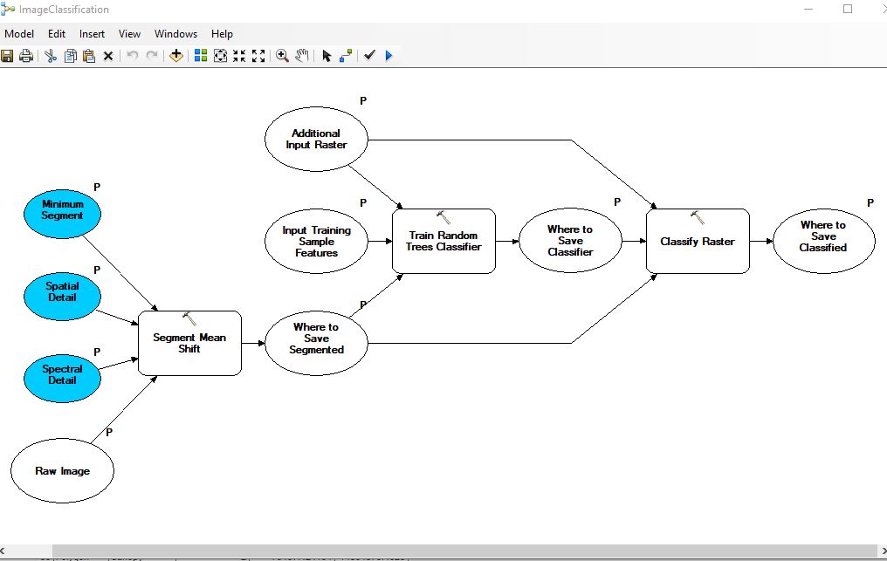
Task: Select the Raw Image input oval
Action: (x=62, y=470)
